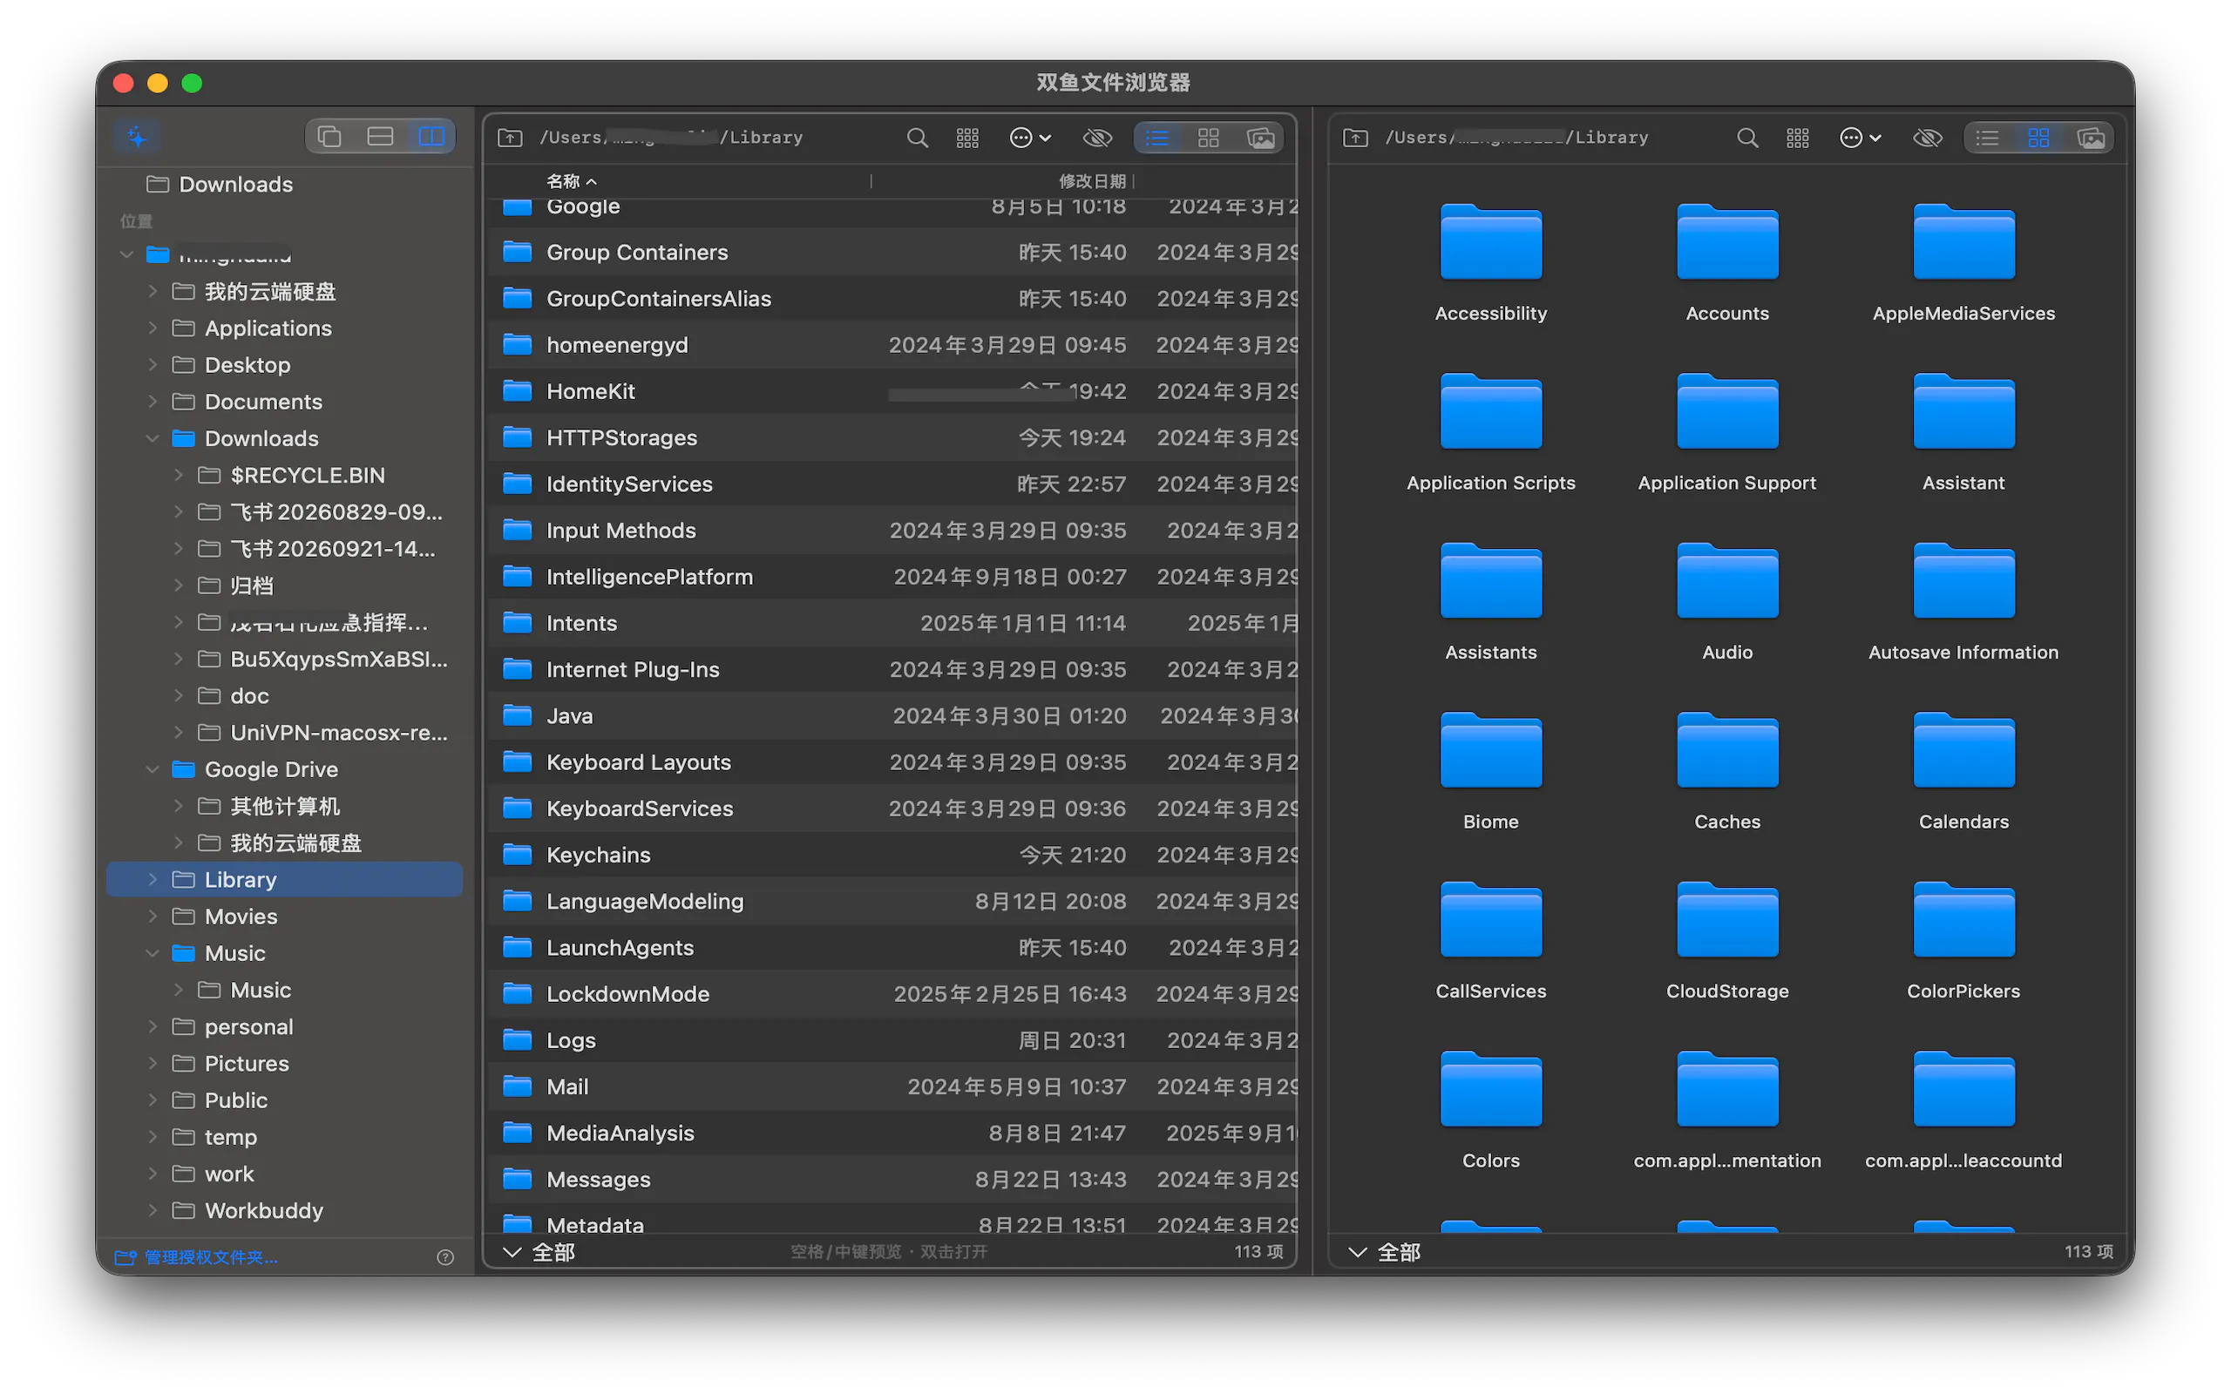
Task: Select the IntelligencePlatform row
Action: [891, 576]
